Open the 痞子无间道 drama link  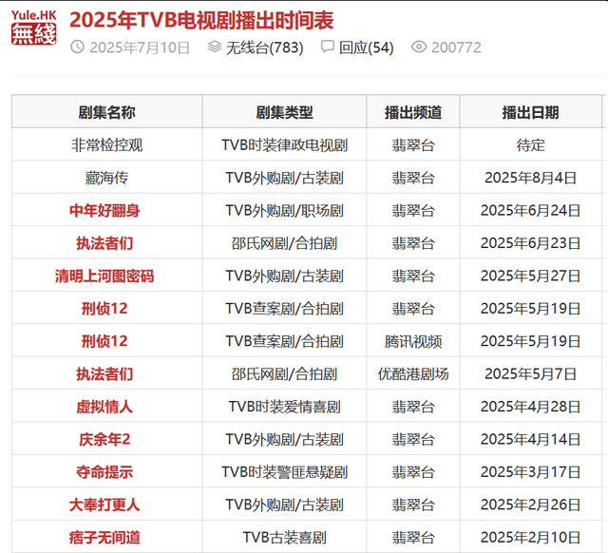(x=104, y=538)
